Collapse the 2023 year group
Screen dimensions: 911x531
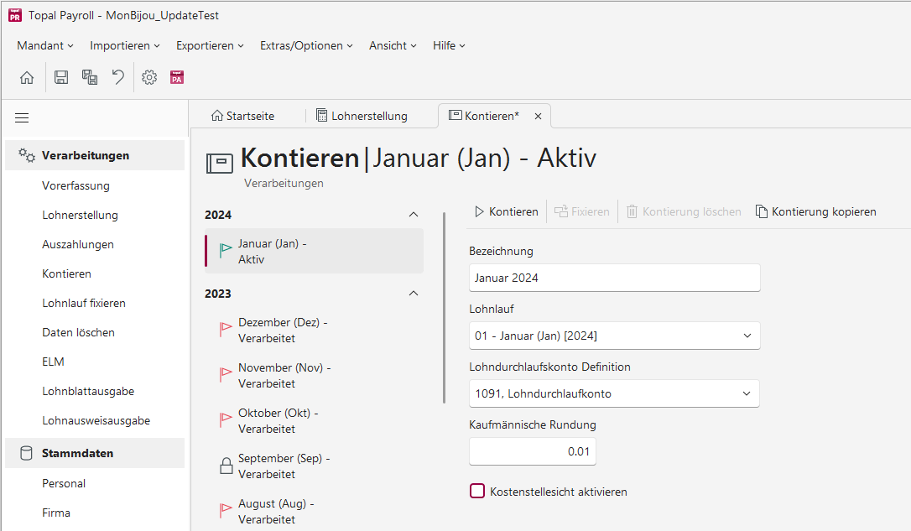[x=414, y=294]
